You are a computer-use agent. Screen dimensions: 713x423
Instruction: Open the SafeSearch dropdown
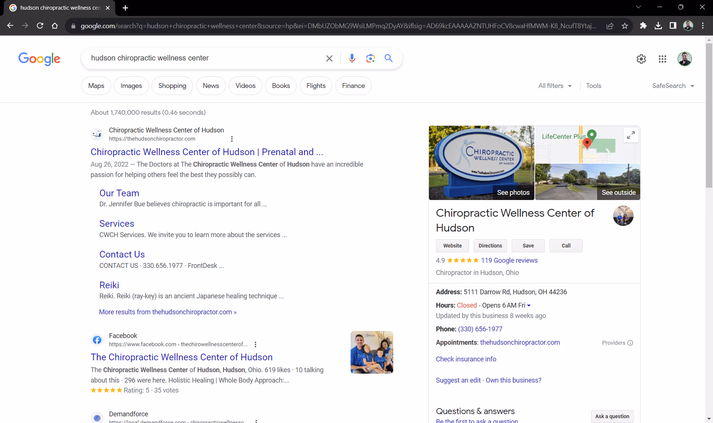pyautogui.click(x=673, y=86)
